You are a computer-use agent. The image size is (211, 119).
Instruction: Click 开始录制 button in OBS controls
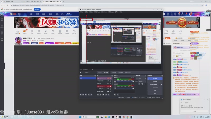155,81
